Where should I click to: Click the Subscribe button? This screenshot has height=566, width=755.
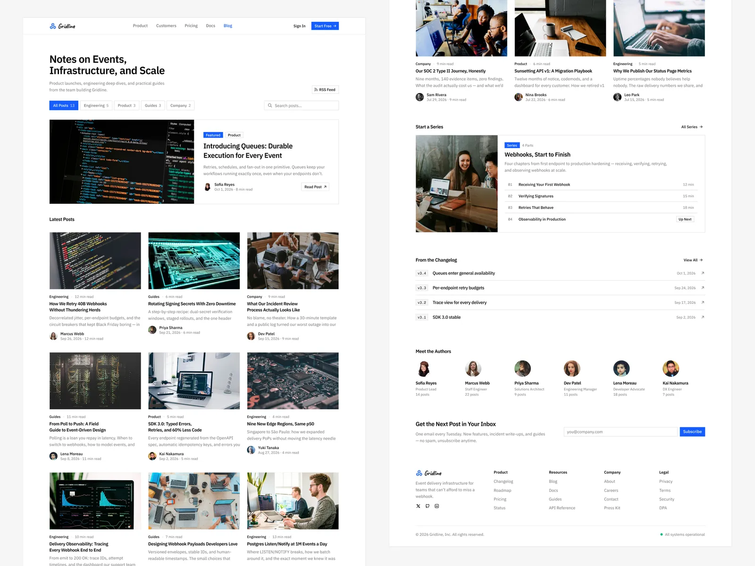tap(692, 432)
